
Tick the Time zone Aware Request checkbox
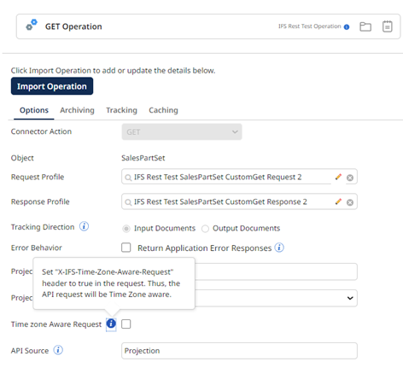pos(126,324)
